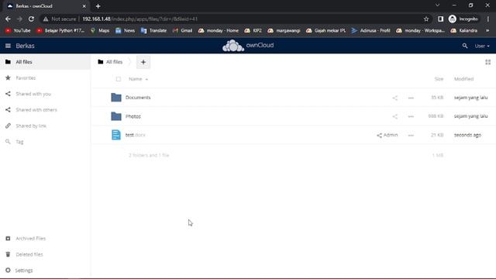Image resolution: width=496 pixels, height=279 pixels.
Task: Sort by the Modified column
Action: point(463,79)
